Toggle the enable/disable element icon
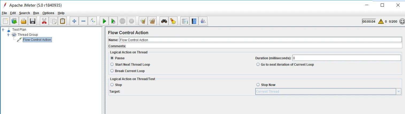 [92, 21]
